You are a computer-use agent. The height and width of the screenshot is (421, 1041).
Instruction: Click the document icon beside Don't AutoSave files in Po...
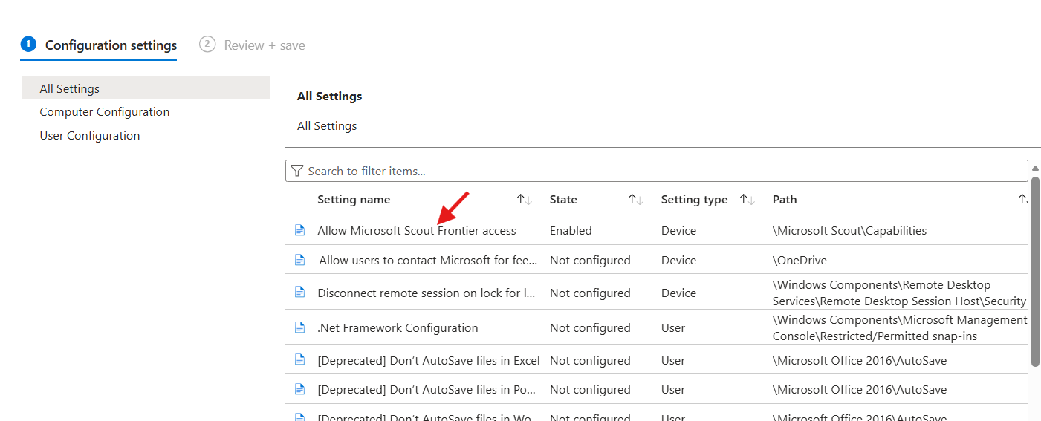pyautogui.click(x=299, y=389)
